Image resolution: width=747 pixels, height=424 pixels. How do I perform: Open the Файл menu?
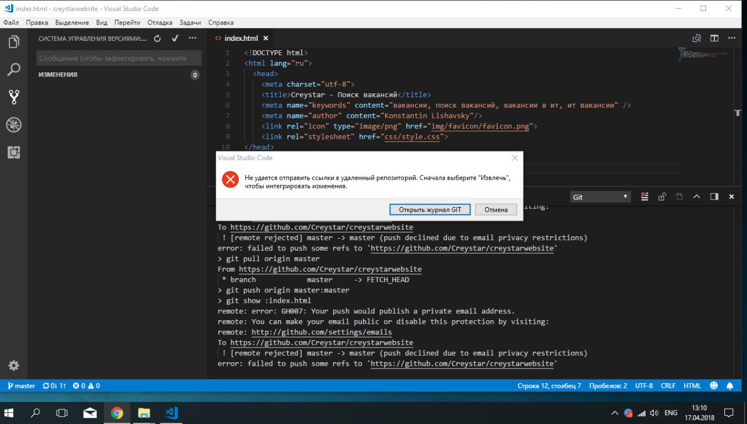[x=11, y=23]
